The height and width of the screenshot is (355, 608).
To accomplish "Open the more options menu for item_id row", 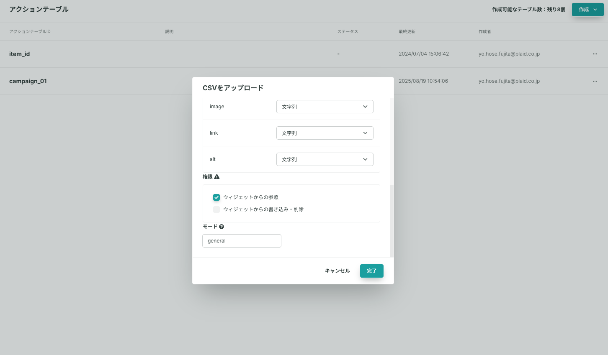I will 595,54.
